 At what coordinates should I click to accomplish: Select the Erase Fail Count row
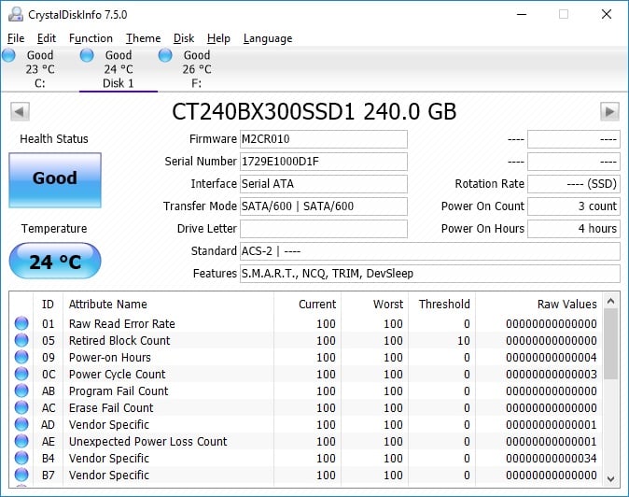click(306, 408)
